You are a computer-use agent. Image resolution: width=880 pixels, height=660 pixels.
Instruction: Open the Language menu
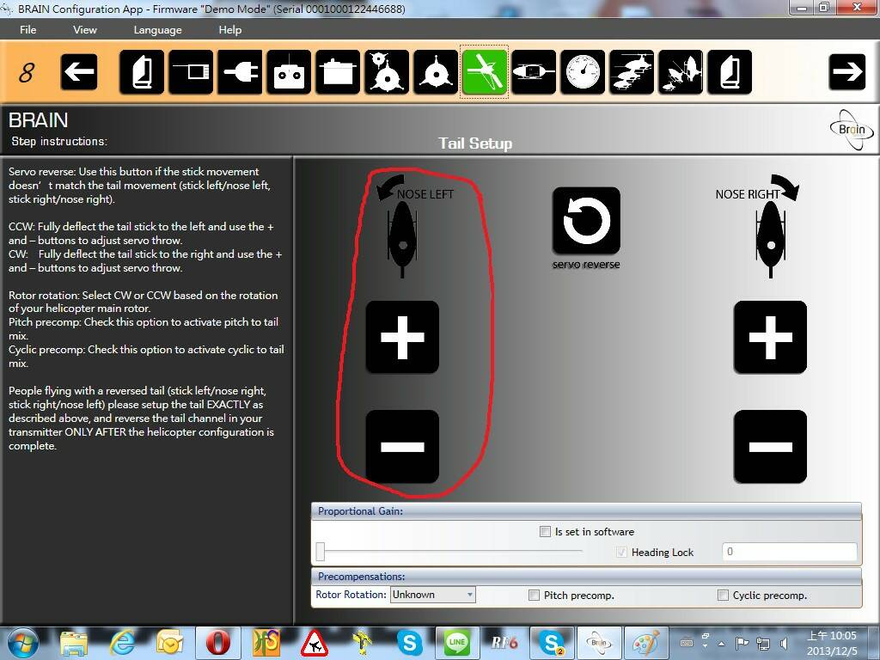point(157,29)
